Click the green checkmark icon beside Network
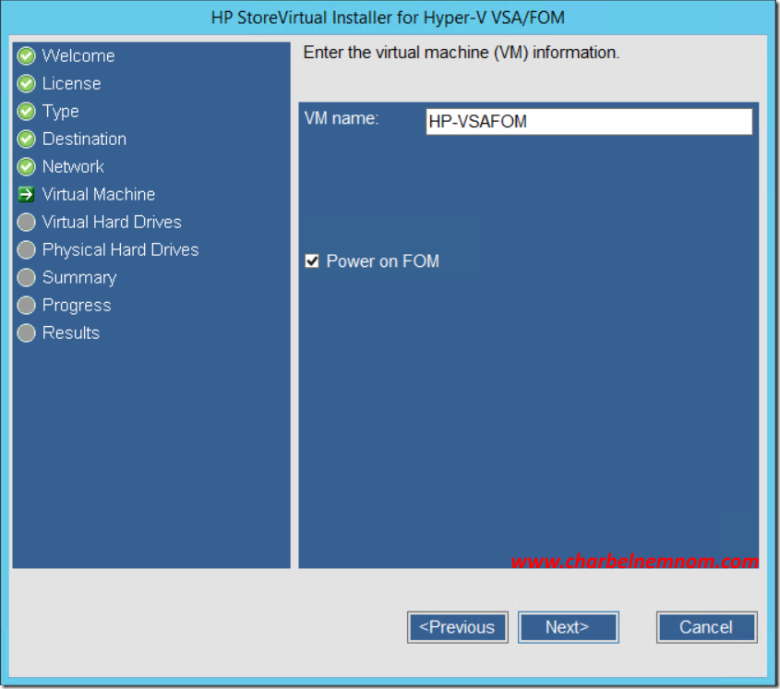This screenshot has width=780, height=689. [x=27, y=167]
